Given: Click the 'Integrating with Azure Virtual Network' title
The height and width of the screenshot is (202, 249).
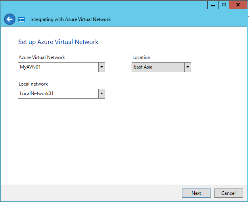Looking at the screenshot, I should tap(71, 19).
